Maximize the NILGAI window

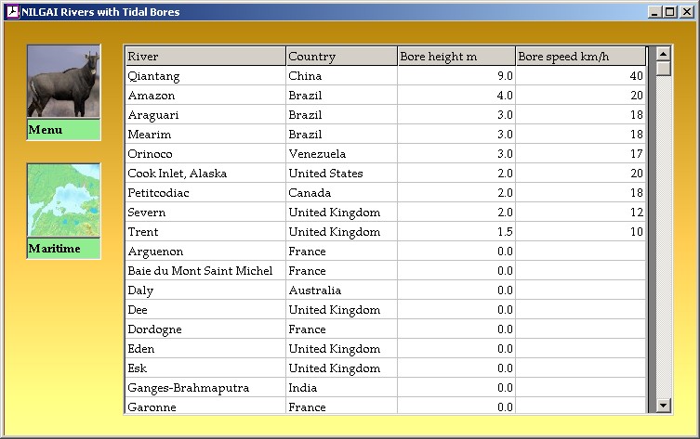(669, 12)
